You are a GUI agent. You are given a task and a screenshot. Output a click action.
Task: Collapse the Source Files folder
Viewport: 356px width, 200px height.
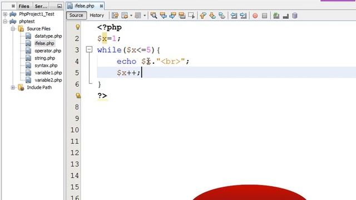point(13,29)
